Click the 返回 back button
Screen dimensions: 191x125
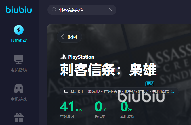pos(69,37)
